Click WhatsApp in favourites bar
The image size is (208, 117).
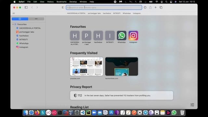(127, 13)
